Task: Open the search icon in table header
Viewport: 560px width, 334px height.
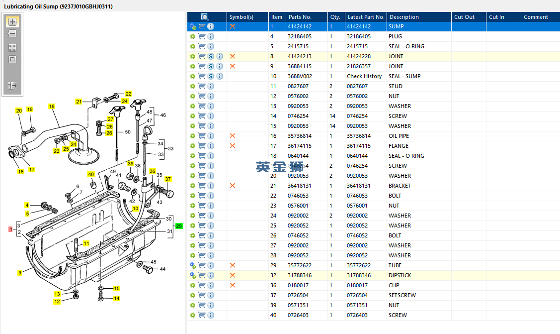Action: 205,17
